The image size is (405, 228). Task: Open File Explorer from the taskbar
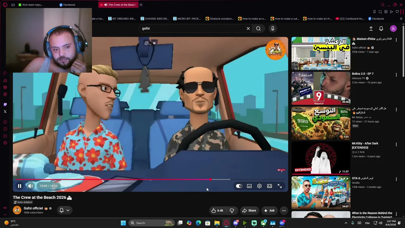pyautogui.click(x=217, y=223)
